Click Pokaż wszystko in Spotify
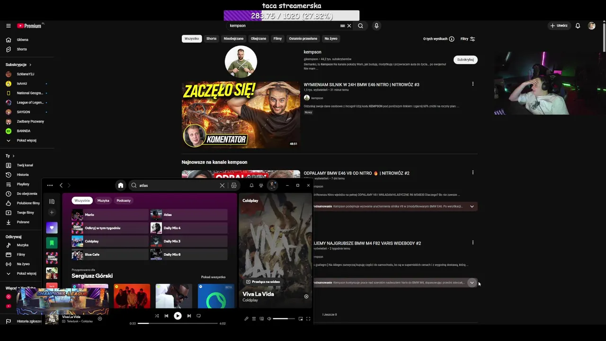This screenshot has width=606, height=341. 213,277
